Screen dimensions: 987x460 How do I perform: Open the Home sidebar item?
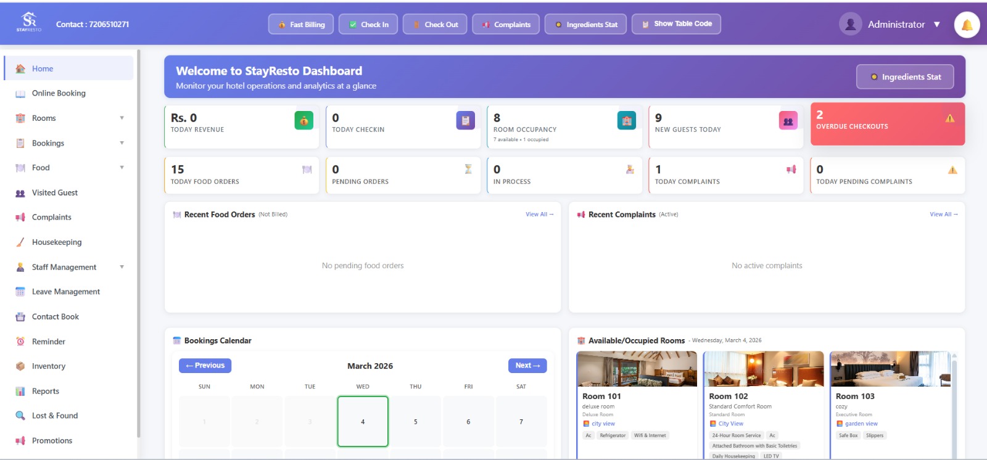(68, 68)
